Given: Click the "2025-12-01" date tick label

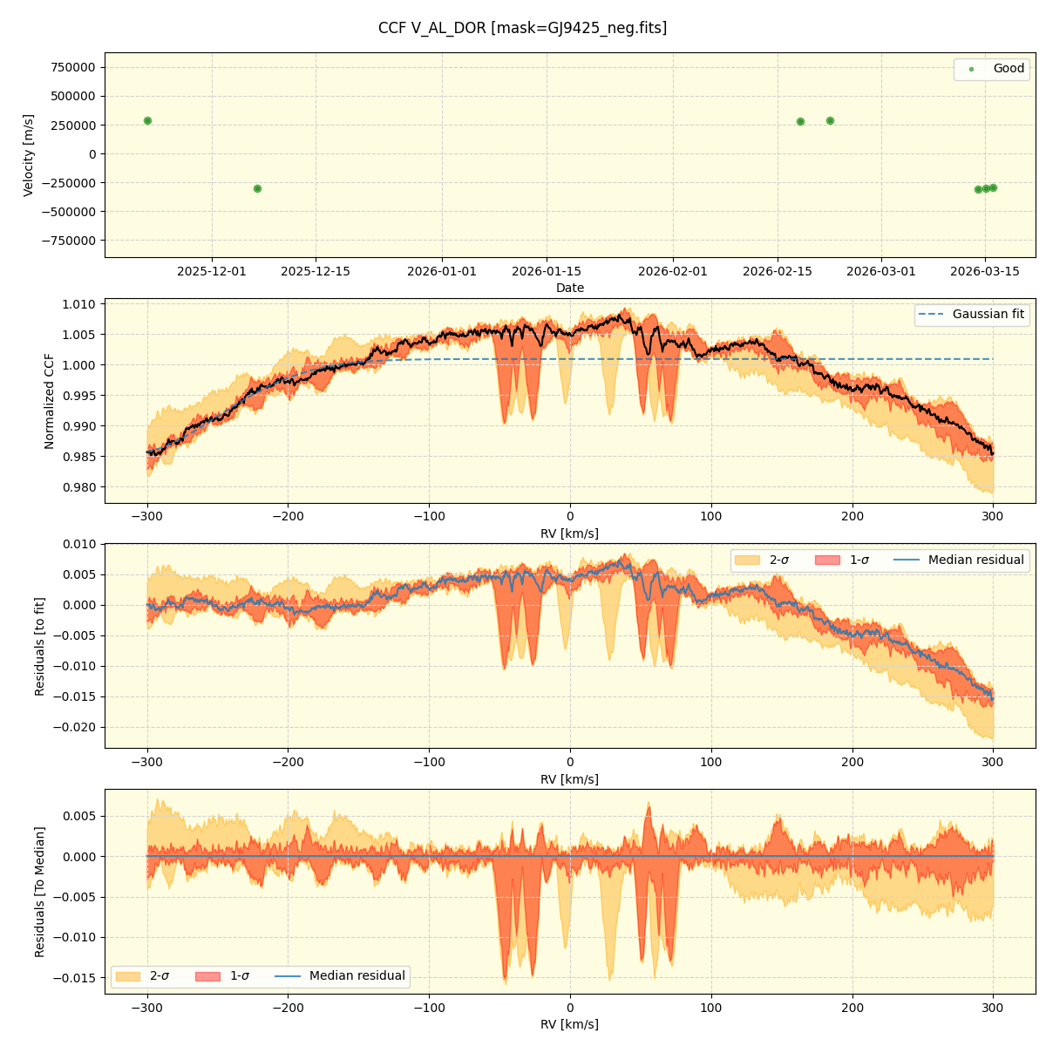Looking at the screenshot, I should pos(212,271).
